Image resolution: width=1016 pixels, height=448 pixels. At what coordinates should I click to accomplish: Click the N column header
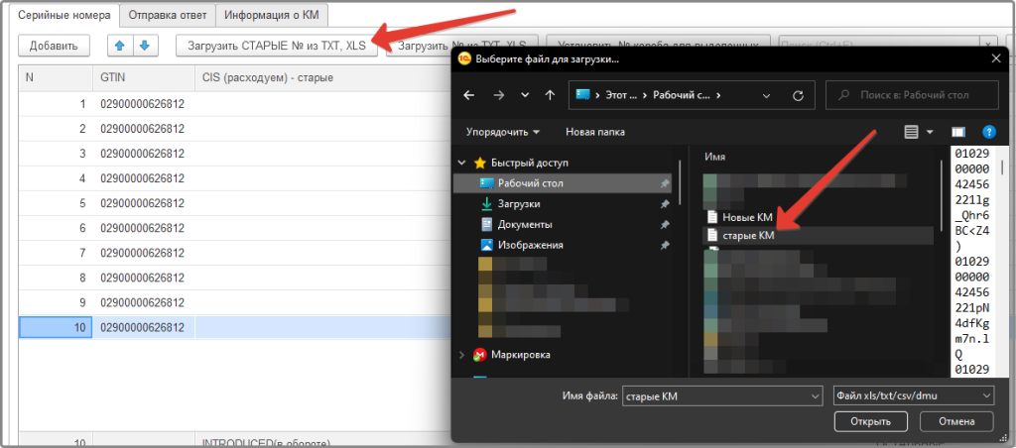[x=56, y=77]
